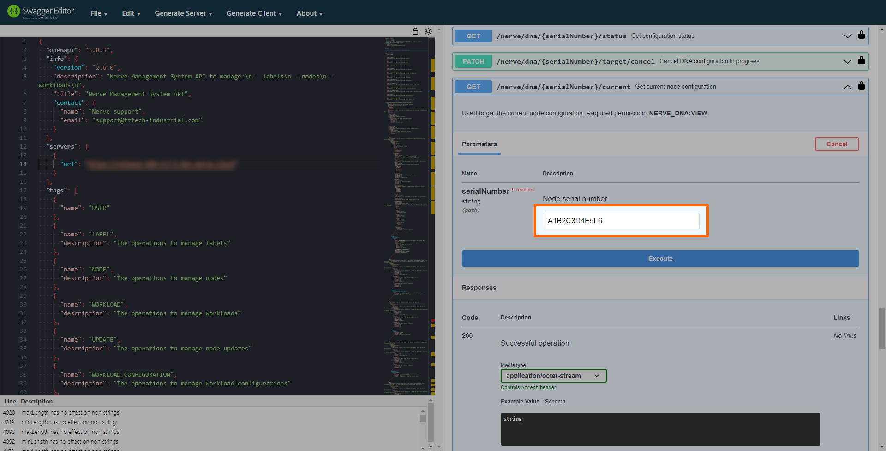This screenshot has width=886, height=451.
Task: Expand the GET status endpoint chevron
Action: click(x=847, y=36)
